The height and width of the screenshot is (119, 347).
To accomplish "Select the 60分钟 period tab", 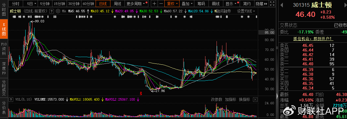I will click(88, 3).
